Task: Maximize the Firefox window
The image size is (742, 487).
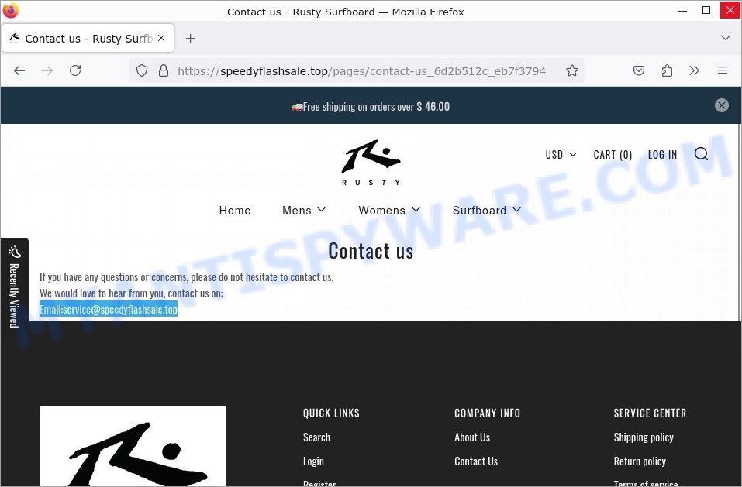Action: pyautogui.click(x=706, y=10)
